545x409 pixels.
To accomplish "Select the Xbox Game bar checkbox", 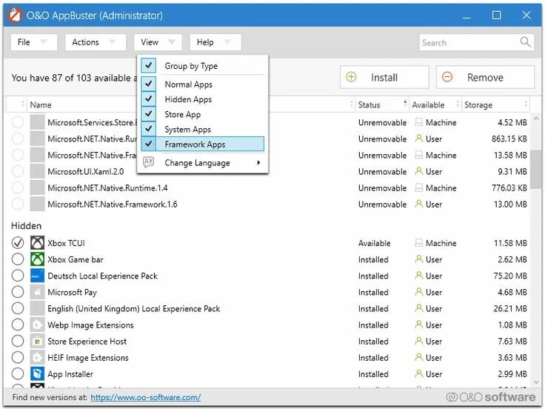I will (18, 259).
